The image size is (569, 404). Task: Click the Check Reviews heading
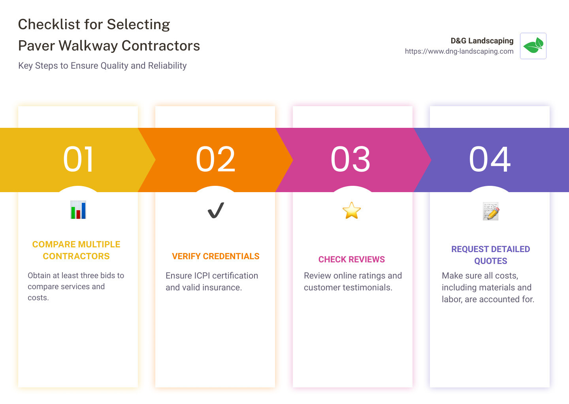tap(352, 260)
